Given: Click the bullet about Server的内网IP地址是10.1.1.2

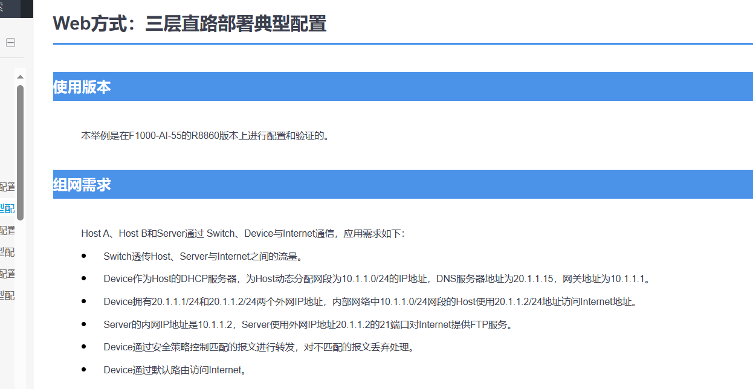Looking at the screenshot, I should pyautogui.click(x=310, y=324).
